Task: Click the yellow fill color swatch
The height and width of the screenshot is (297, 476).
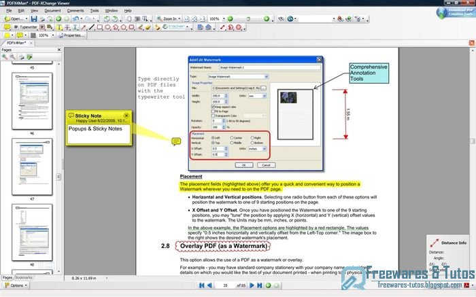Action: [x=7, y=35]
